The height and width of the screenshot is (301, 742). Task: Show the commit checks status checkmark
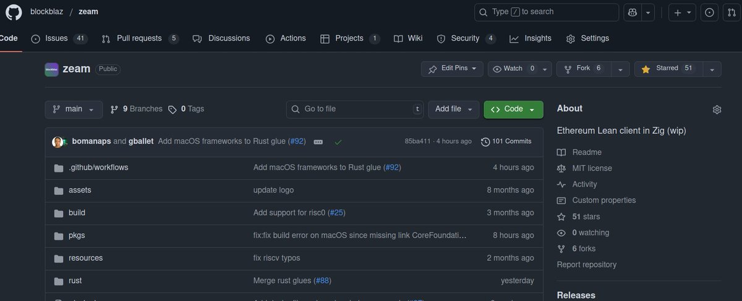point(338,142)
